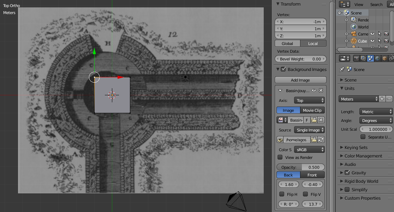Open the Outliner editor type selector
The height and width of the screenshot is (212, 394).
click(x=345, y=4)
